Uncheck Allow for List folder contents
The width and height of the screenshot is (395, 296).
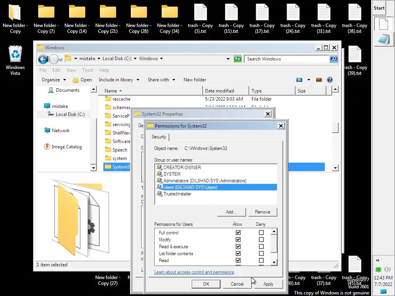point(238,254)
